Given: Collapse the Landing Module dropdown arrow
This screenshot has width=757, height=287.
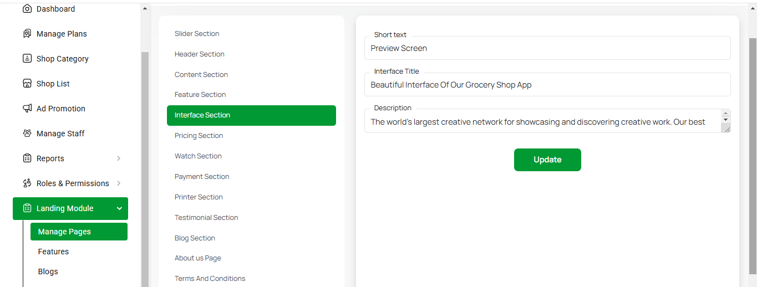Looking at the screenshot, I should pyautogui.click(x=119, y=208).
